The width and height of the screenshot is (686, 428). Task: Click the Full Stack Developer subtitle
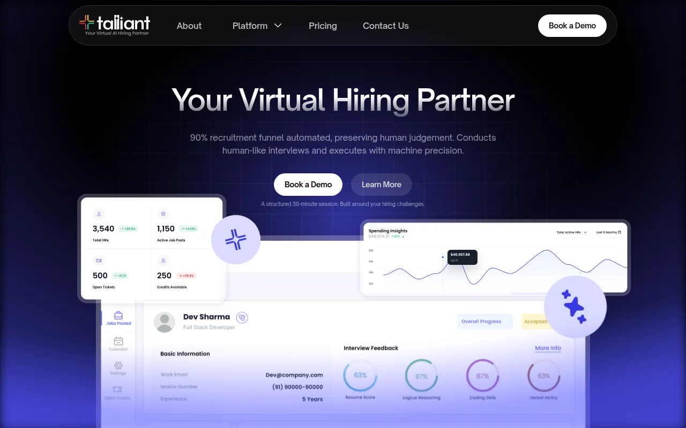click(209, 327)
